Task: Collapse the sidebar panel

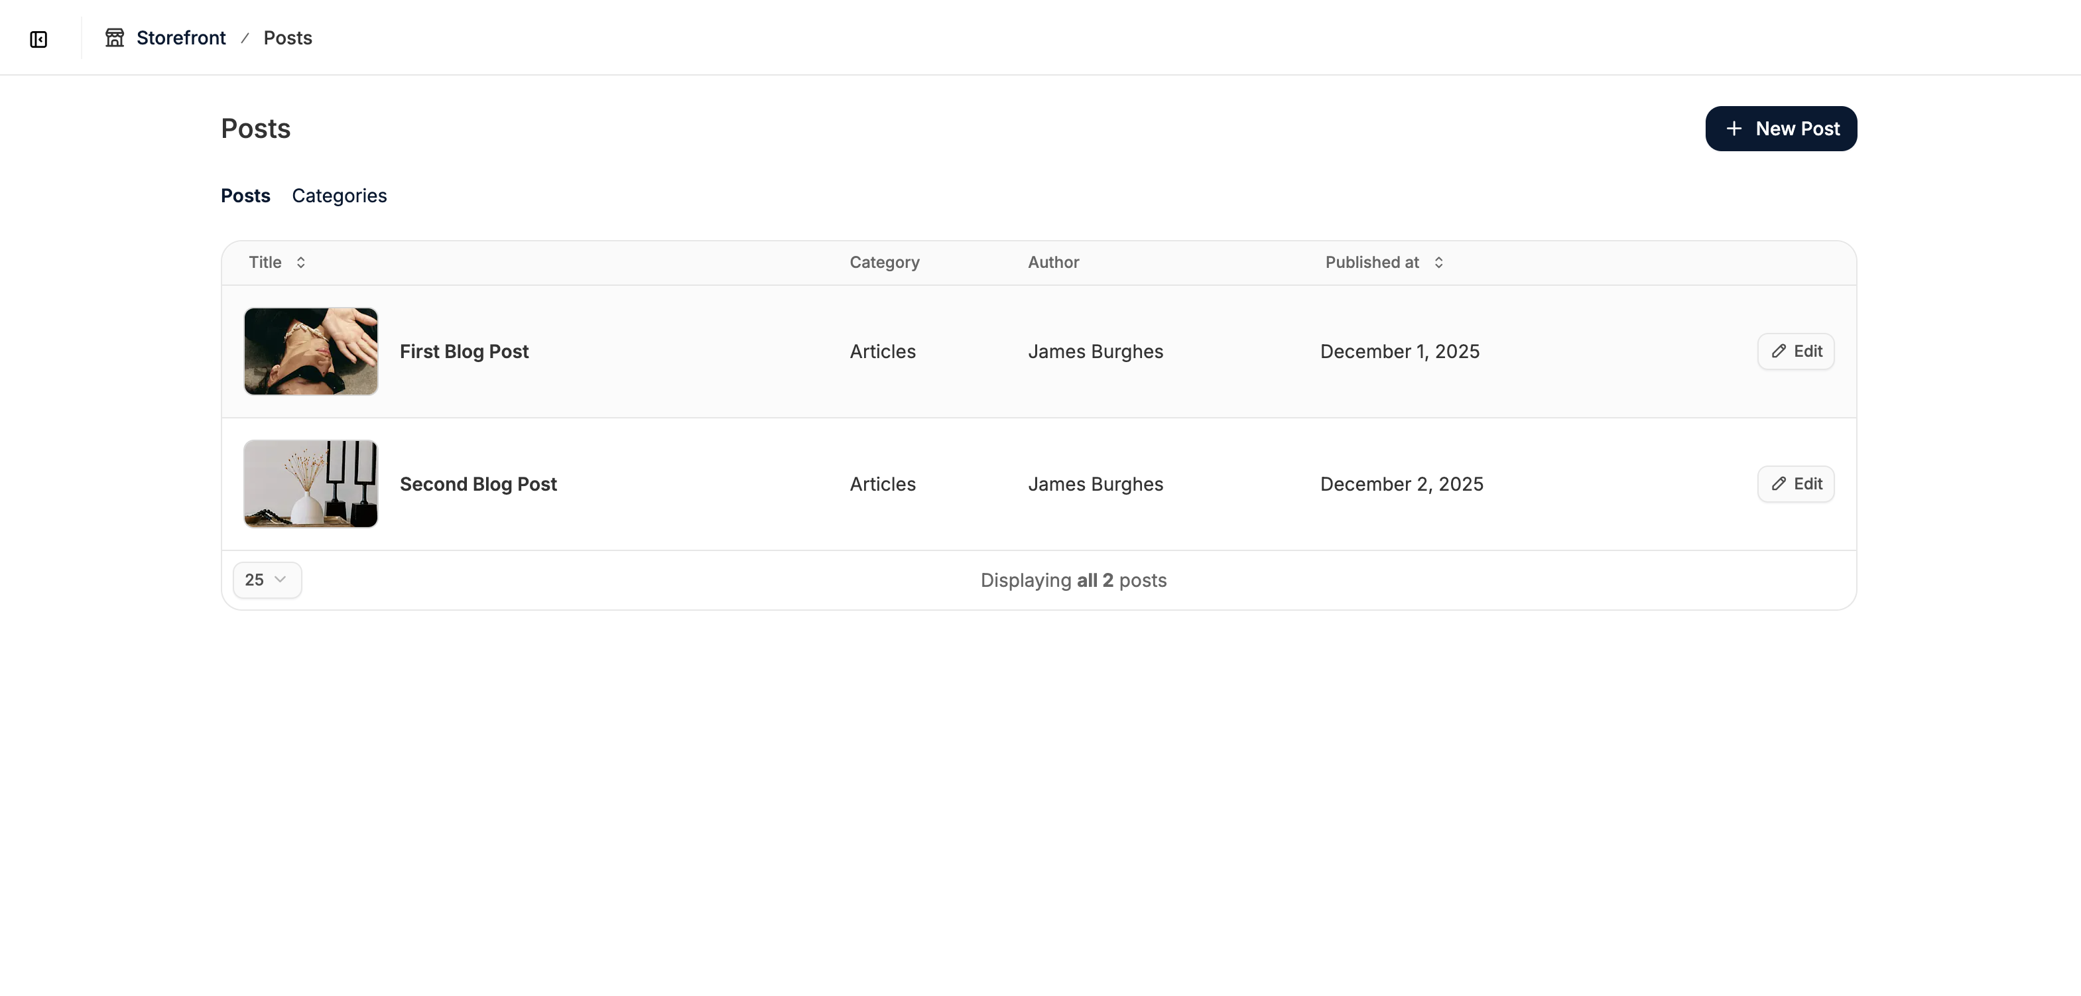Action: pos(38,38)
